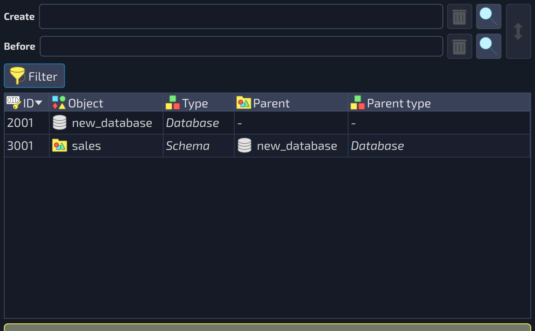The height and width of the screenshot is (331, 535).
Task: Open the Filter button
Action: (34, 76)
